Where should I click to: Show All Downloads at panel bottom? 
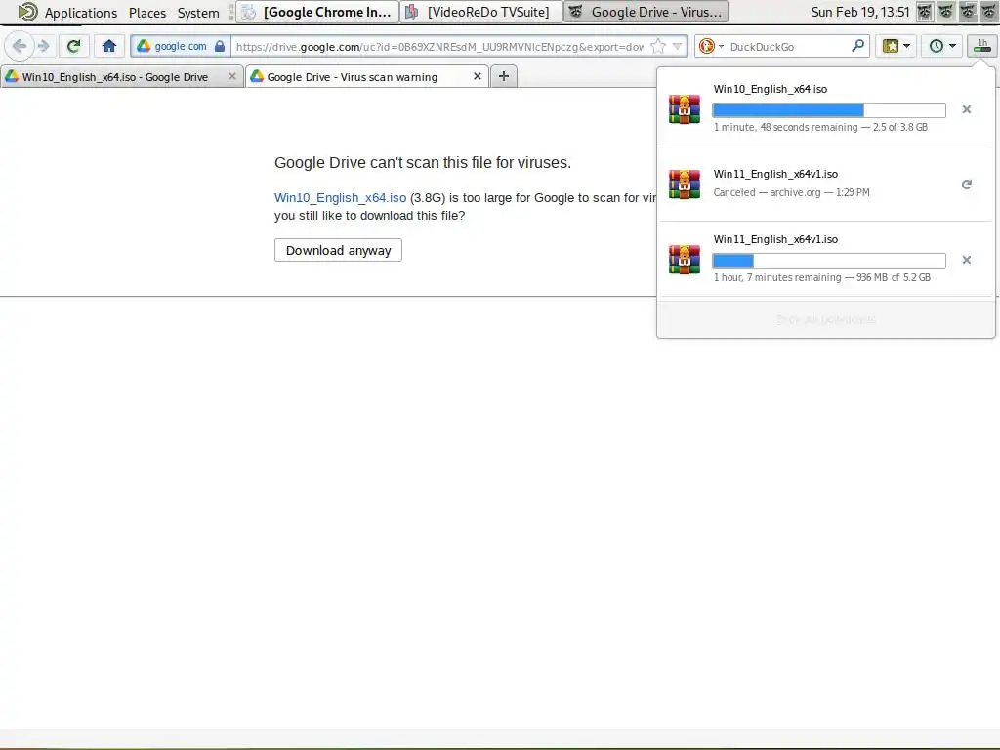(x=826, y=319)
